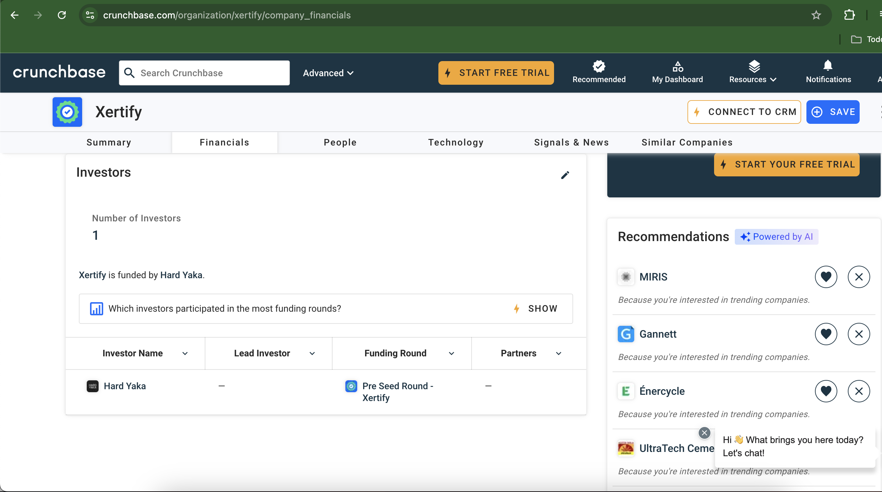
Task: Click the UltraTech Cement logo icon
Action: tap(626, 448)
